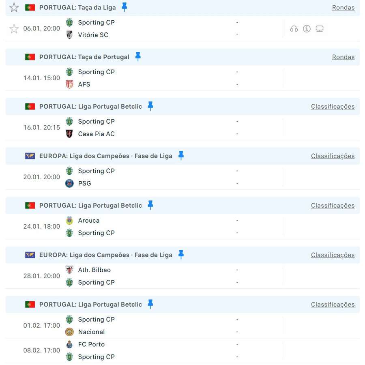The image size is (365, 365).
Task: Click the TV broadcast icon
Action: (x=320, y=28)
